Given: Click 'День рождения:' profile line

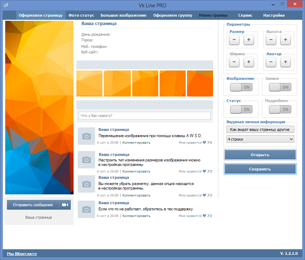Looking at the screenshot, I should [x=96, y=34].
